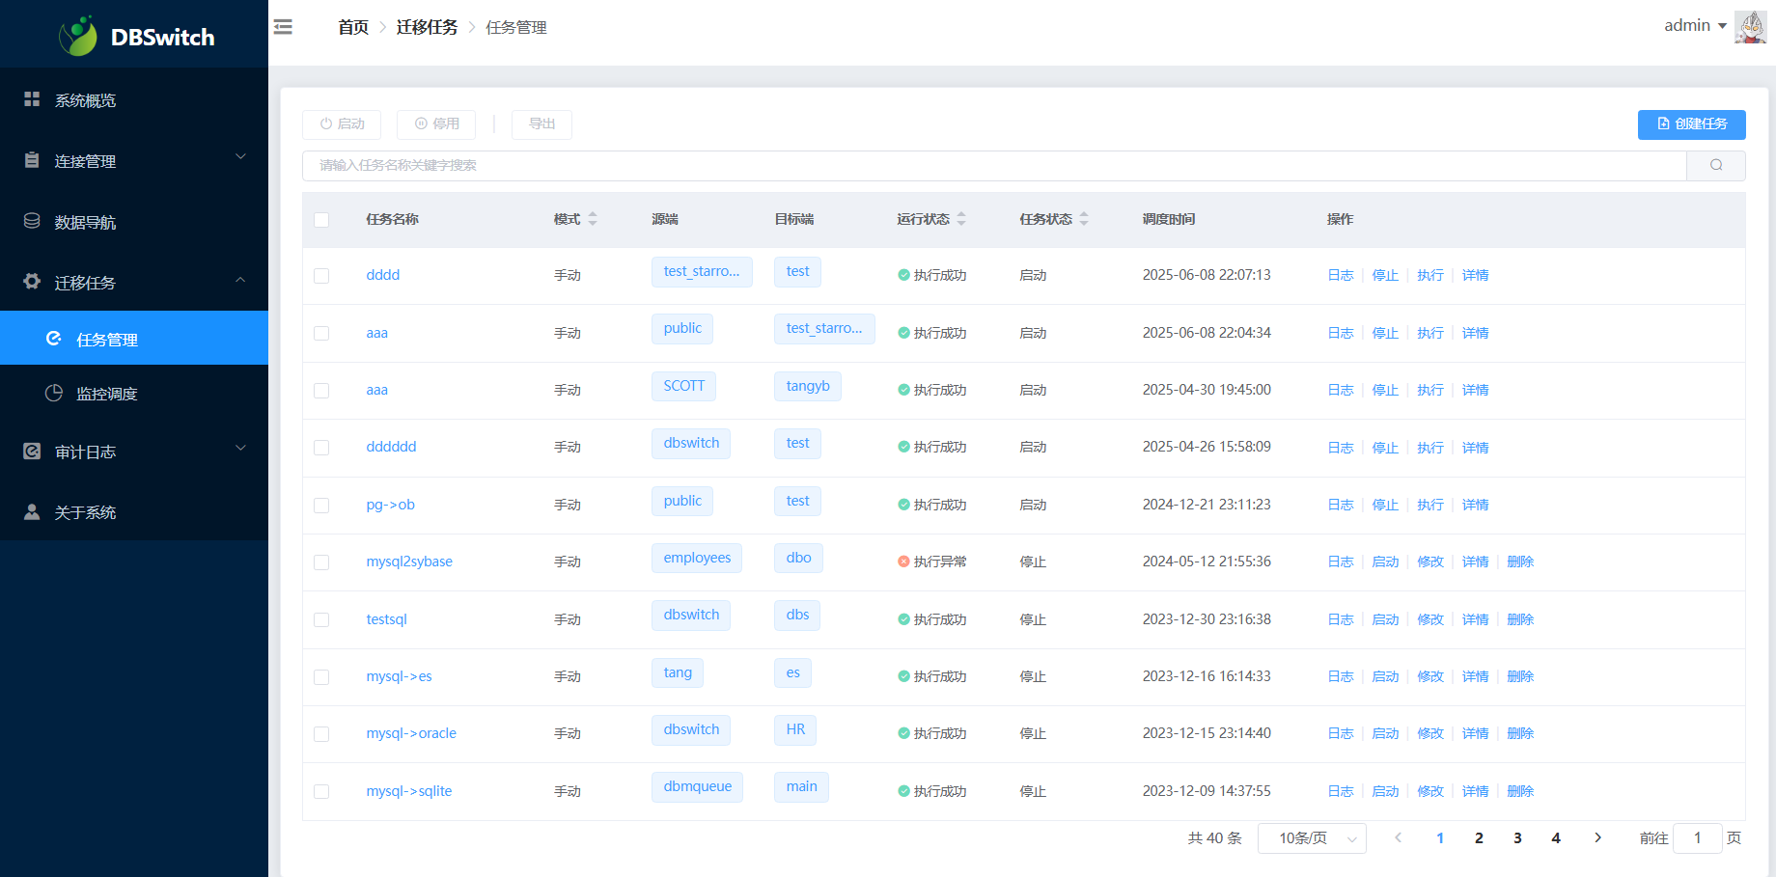Toggle the select-all header checkbox
The width and height of the screenshot is (1776, 877).
321,220
